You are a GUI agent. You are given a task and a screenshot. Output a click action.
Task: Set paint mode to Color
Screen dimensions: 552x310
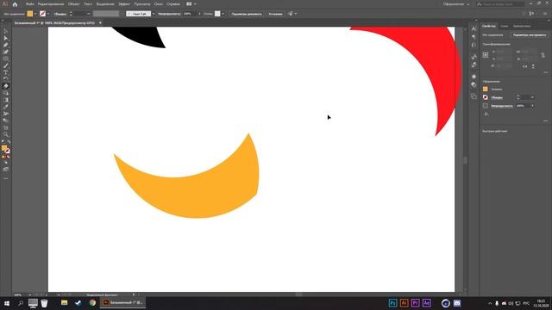(3, 157)
